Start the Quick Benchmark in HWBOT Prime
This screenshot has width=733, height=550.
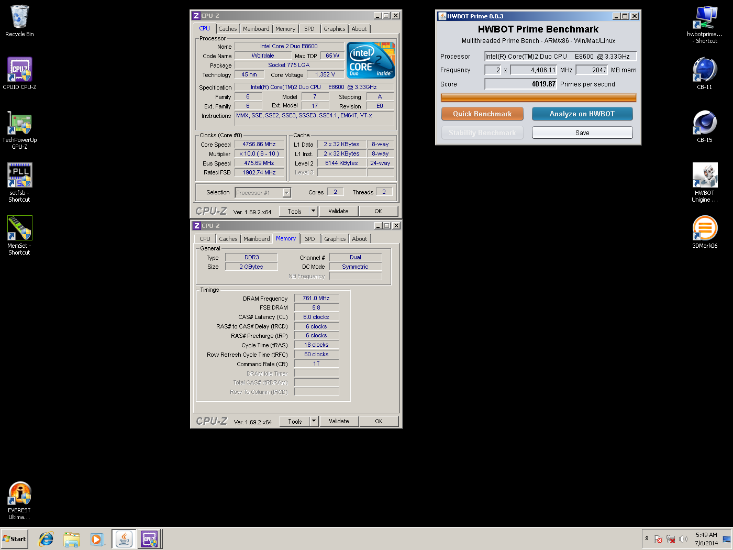[482, 114]
